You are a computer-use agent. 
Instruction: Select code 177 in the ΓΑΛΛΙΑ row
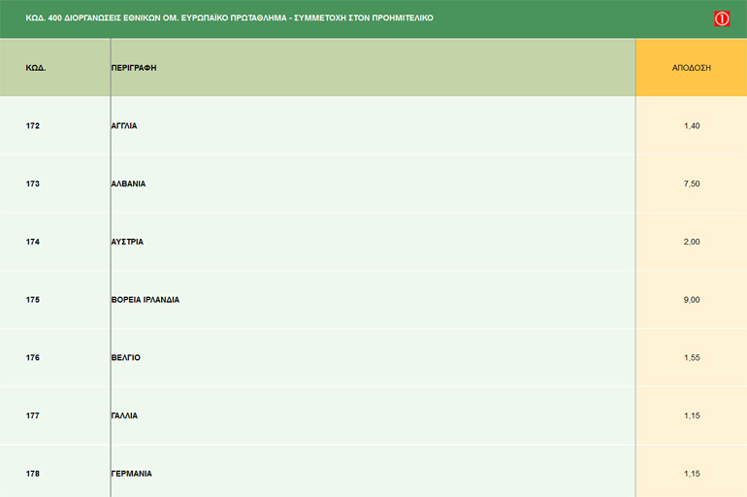pos(33,415)
